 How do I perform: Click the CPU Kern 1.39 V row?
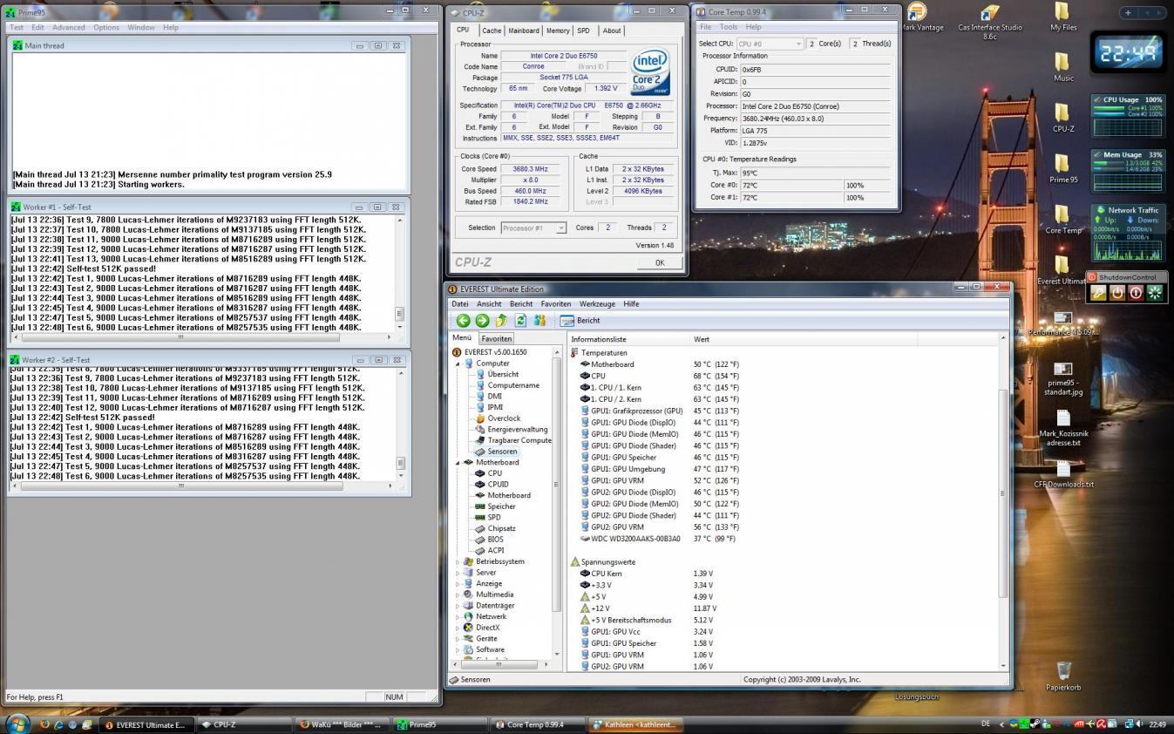click(x=645, y=574)
